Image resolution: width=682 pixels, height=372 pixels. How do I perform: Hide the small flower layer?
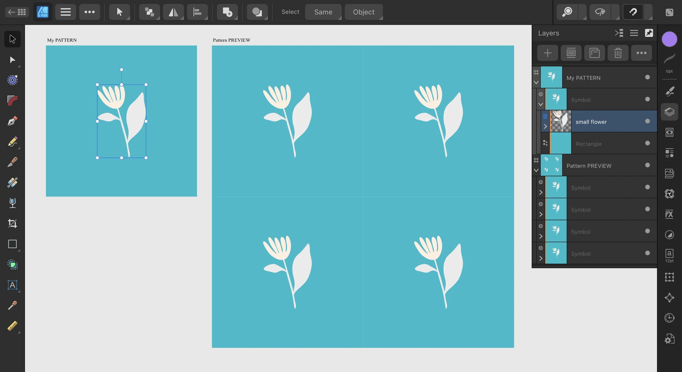click(647, 122)
